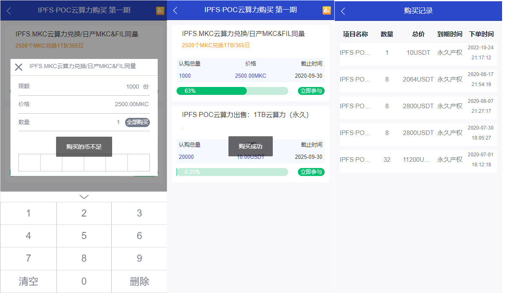Tap the orange icon in the dimmed header

(x=160, y=11)
